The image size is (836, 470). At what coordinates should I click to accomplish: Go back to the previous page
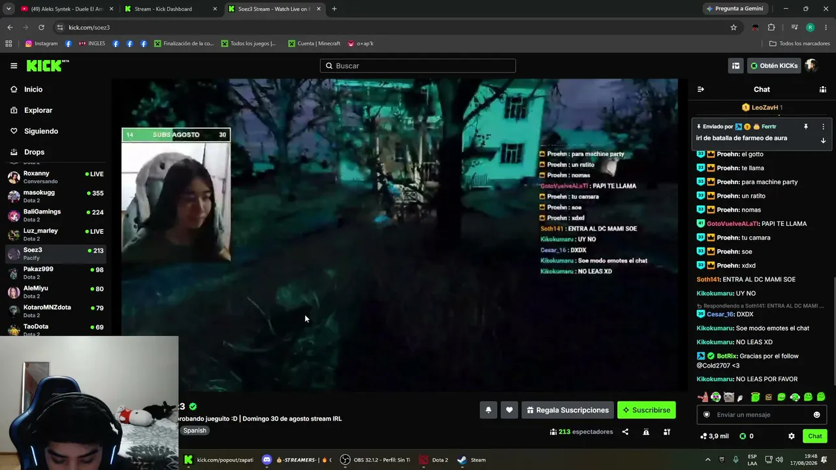[10, 27]
